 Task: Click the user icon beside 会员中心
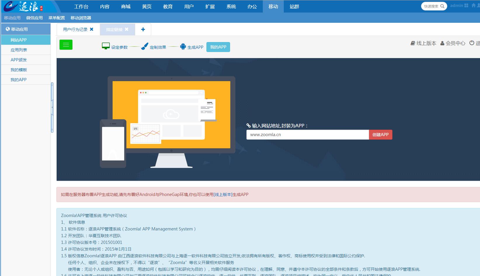click(442, 43)
